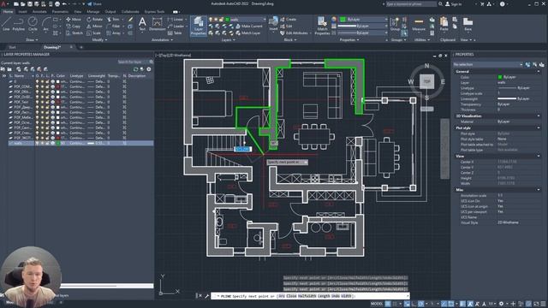This screenshot has width=548, height=308.
Task: Toggle On/Off bulb for layer 0
Action: pos(38,81)
